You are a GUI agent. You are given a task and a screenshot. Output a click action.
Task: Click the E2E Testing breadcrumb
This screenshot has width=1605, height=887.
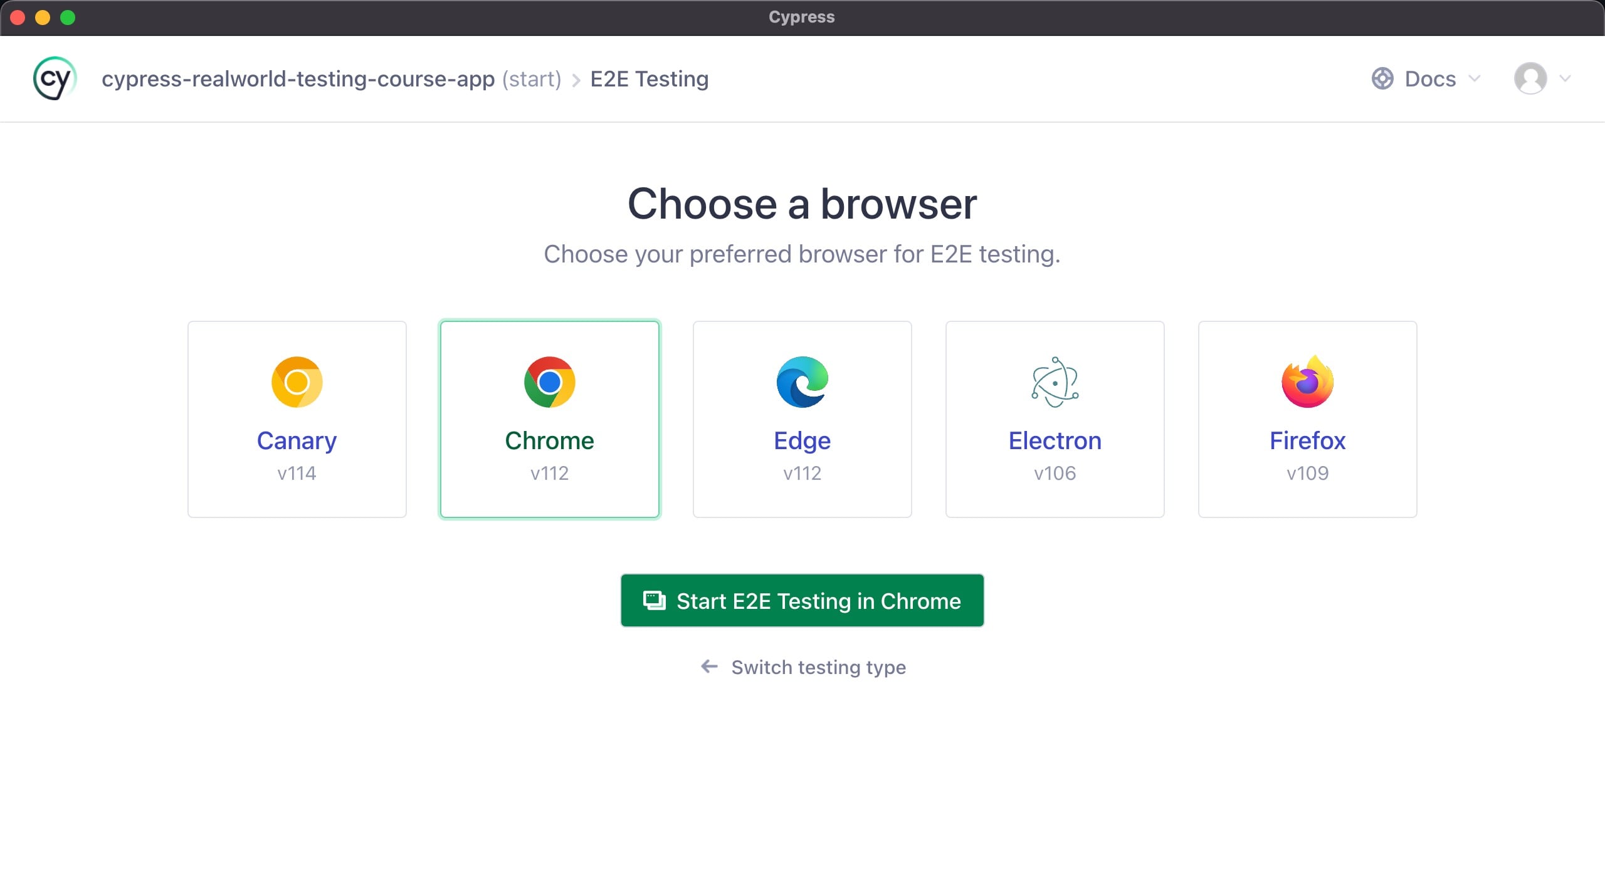coord(649,78)
